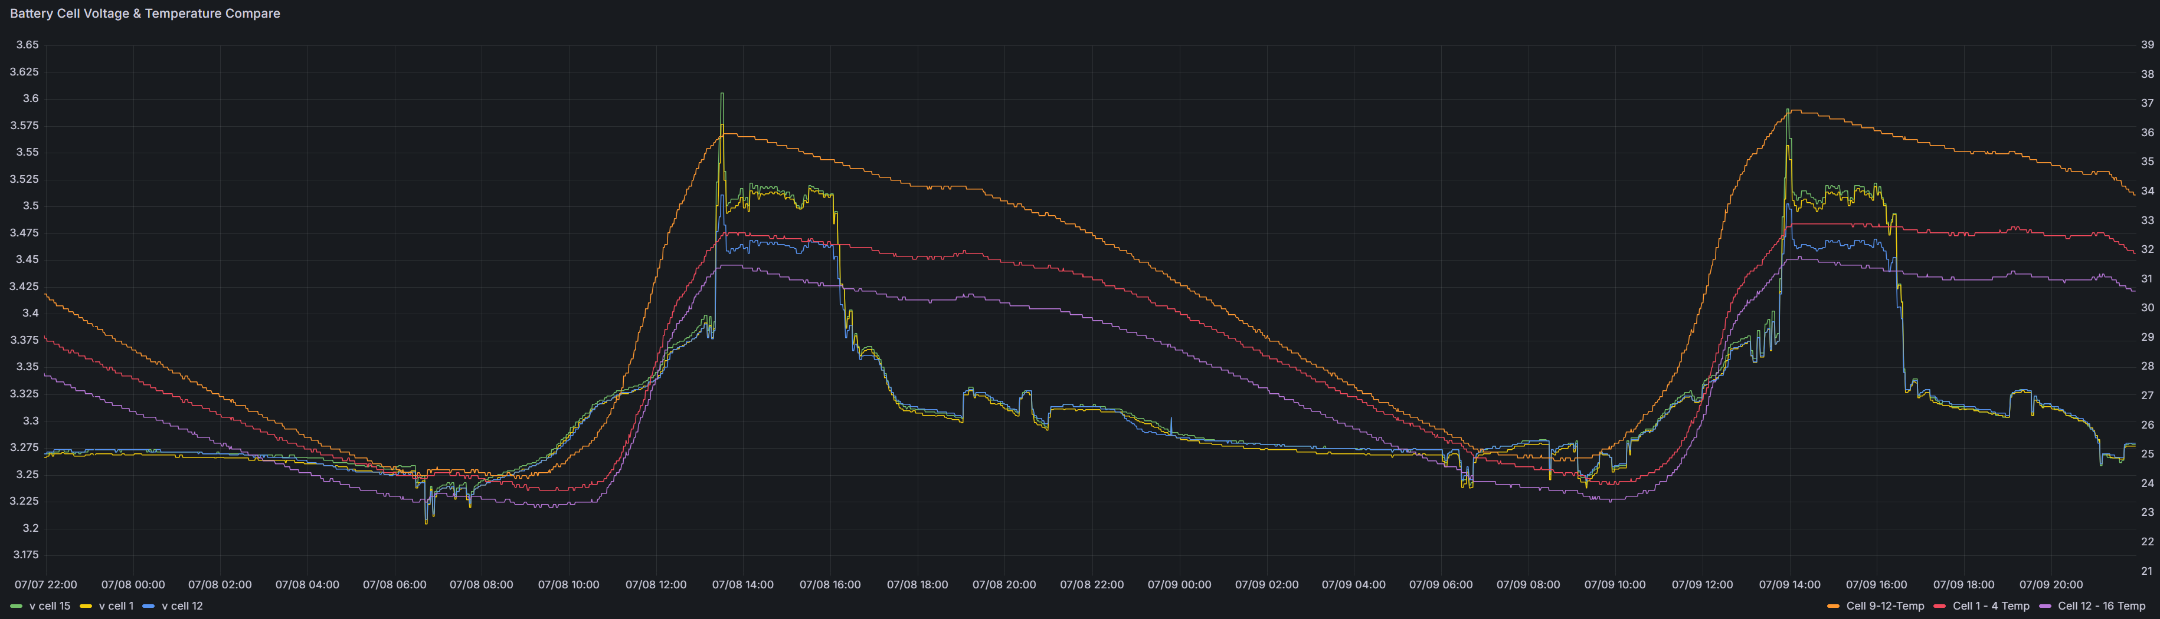Screen dimensions: 2160x619
Task: Toggle the "Cell 12 - 16 Temp" legend label
Action: pos(2102,605)
